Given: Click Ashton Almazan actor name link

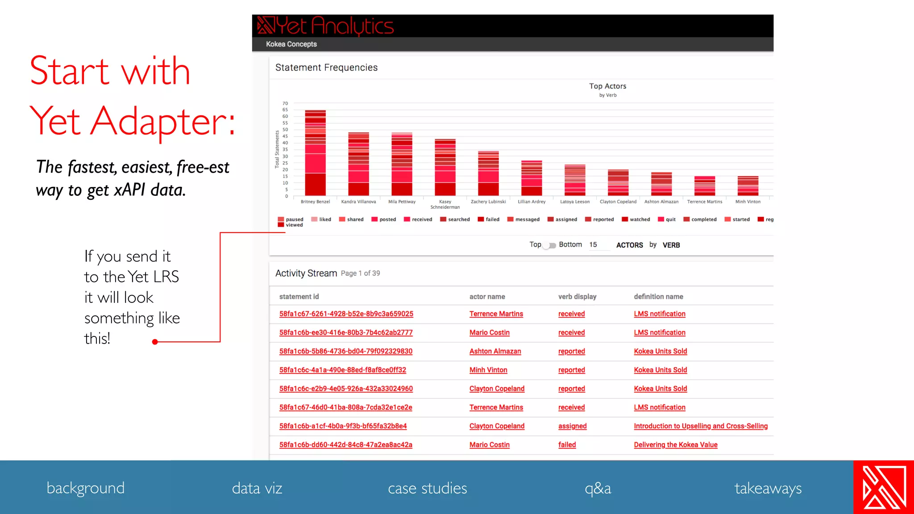Looking at the screenshot, I should point(495,352).
